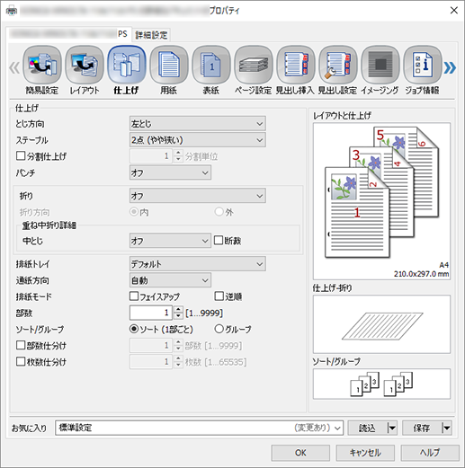
Task: Click the OK button
Action: tap(300, 453)
